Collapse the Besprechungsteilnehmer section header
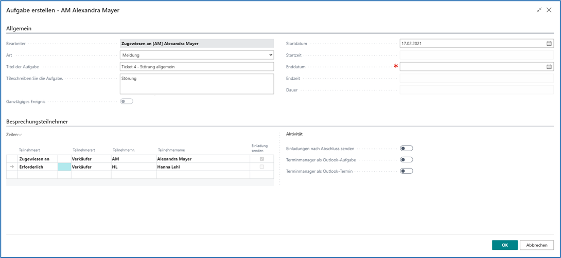 tap(37, 122)
